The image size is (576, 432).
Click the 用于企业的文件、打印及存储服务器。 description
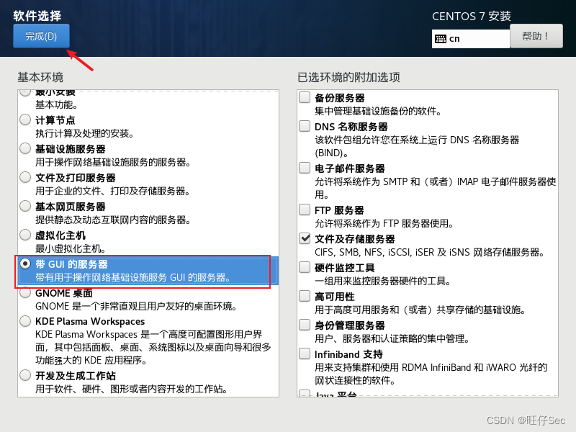click(x=113, y=191)
